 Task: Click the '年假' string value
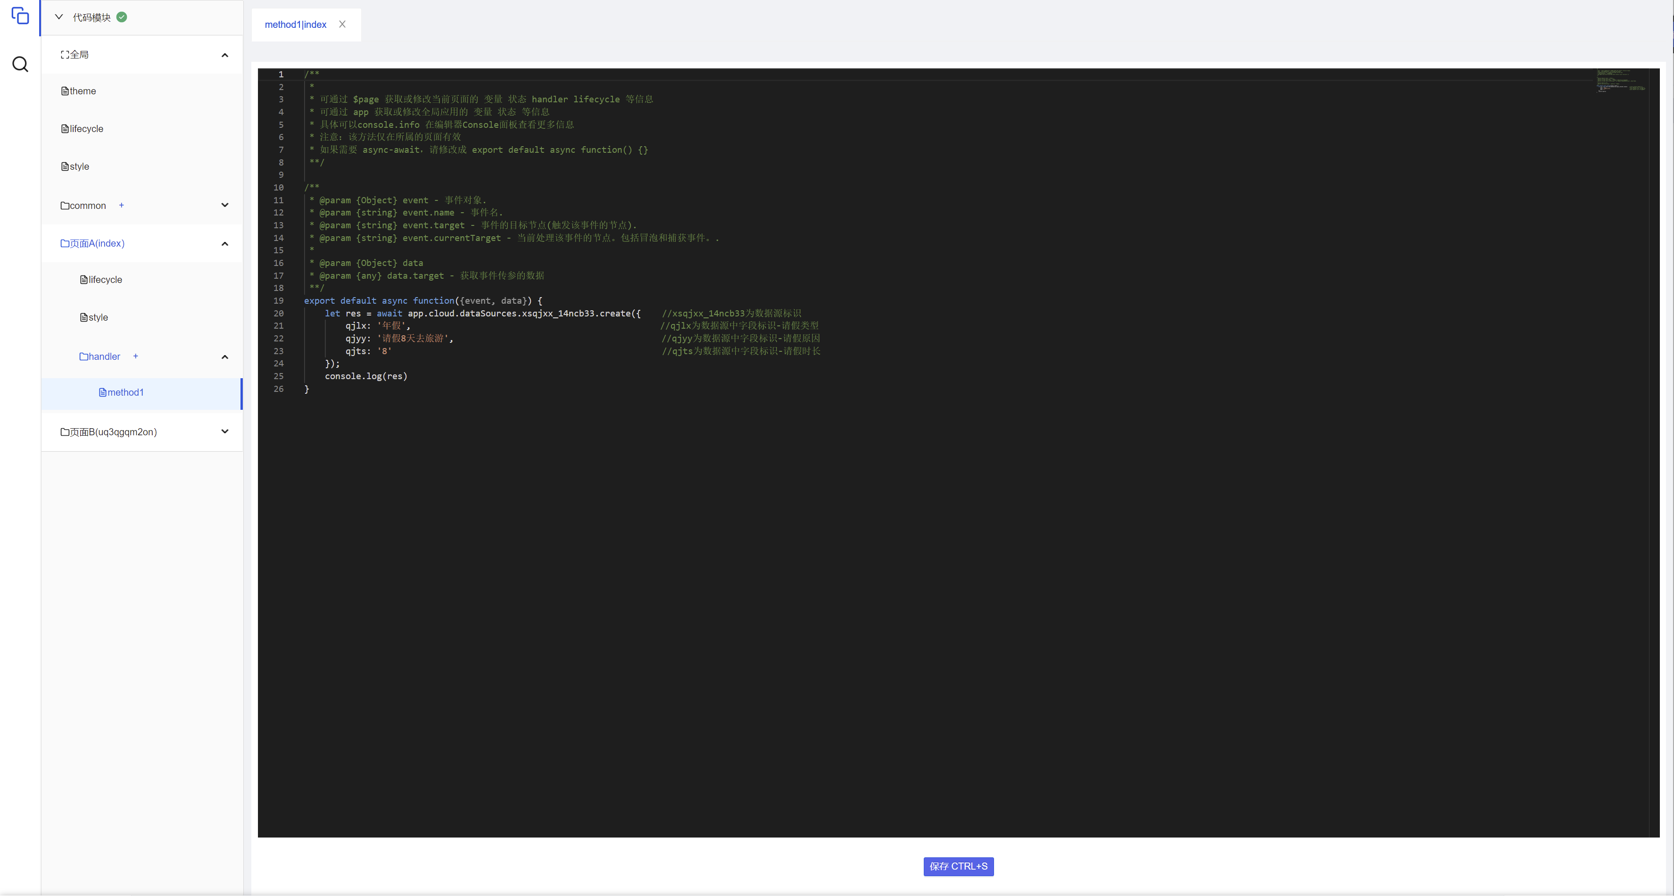pos(391,325)
